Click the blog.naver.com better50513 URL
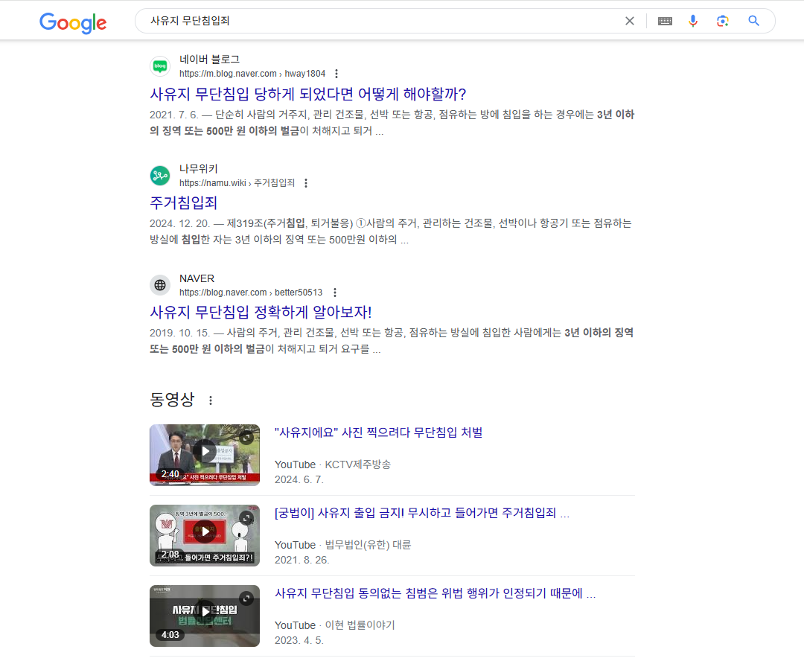This screenshot has height=661, width=804. point(251,293)
